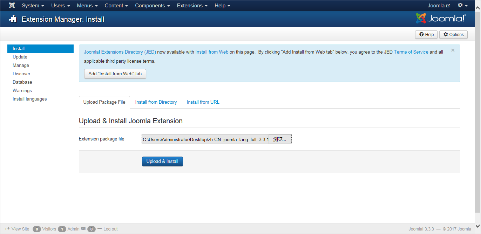Image resolution: width=481 pixels, height=234 pixels.
Task: Click the Visitors count badge
Action: [37, 229]
